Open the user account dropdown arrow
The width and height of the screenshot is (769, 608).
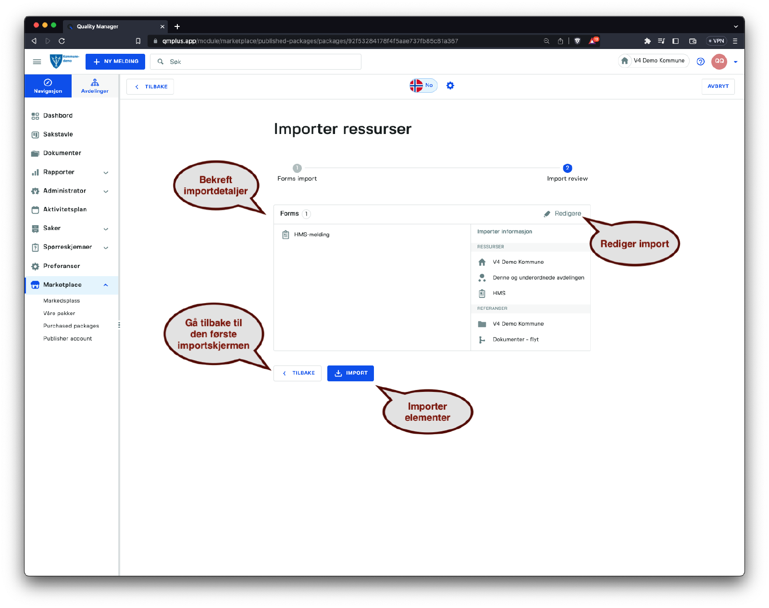(735, 62)
